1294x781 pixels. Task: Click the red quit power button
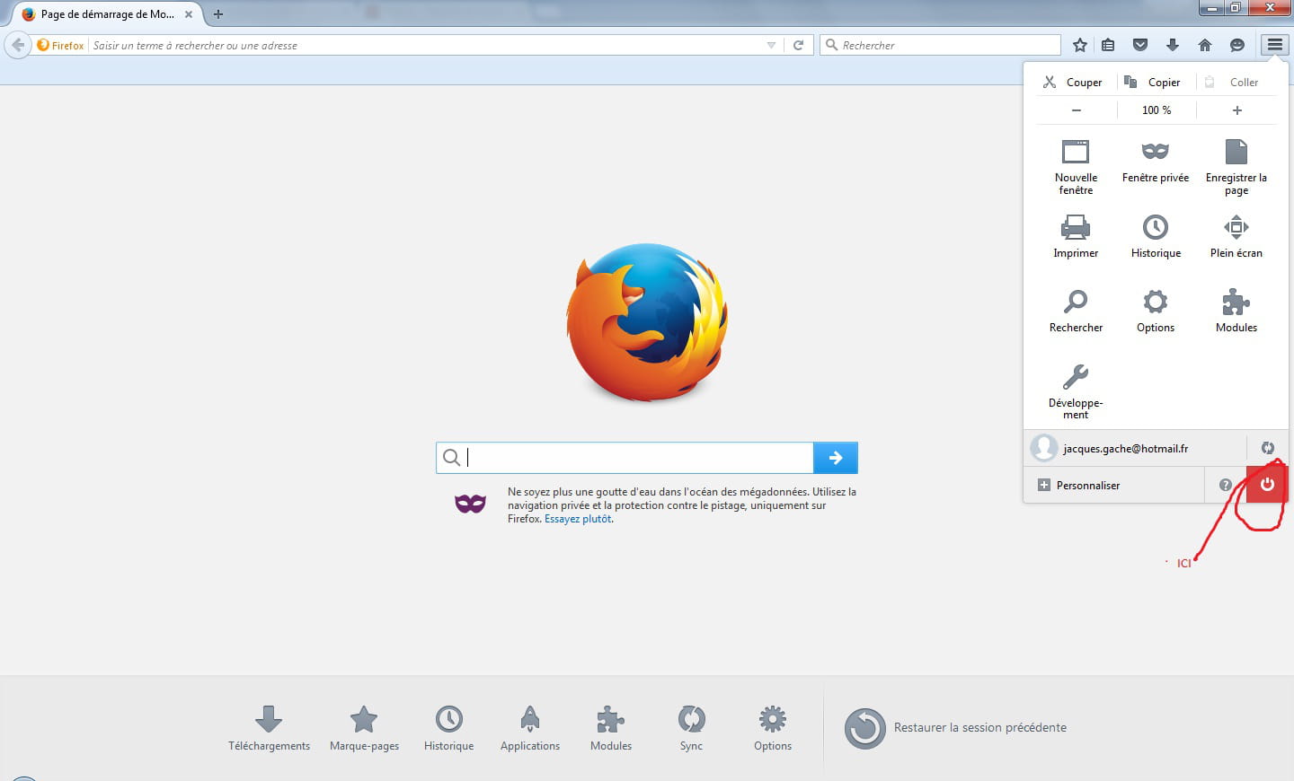(1267, 485)
